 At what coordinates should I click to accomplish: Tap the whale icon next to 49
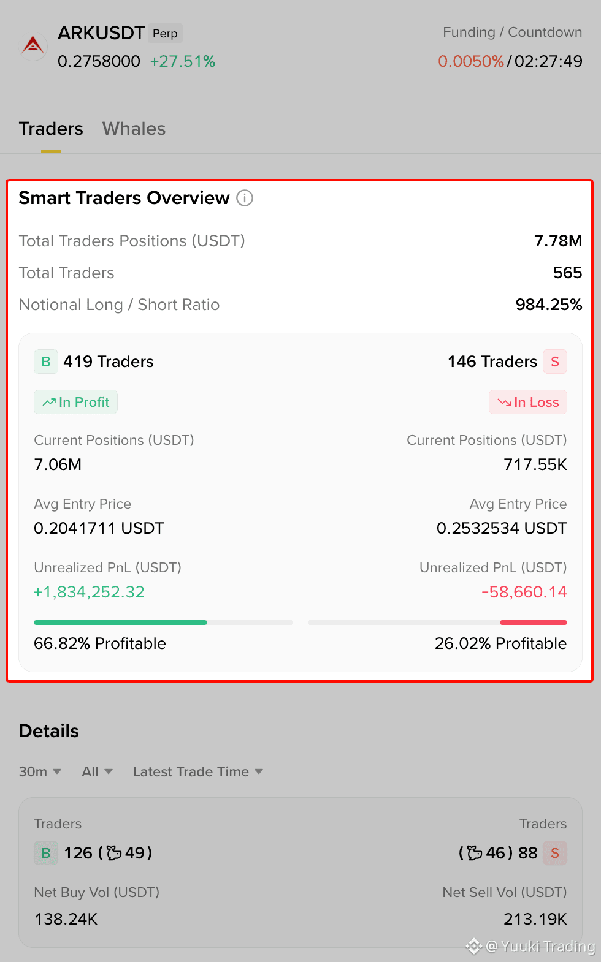click(x=114, y=853)
